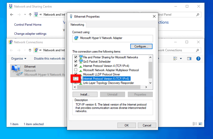Screen dimensions: 213x139
Task: Minimize the Network and Sharing Centre window
Action: tap(176, 6)
